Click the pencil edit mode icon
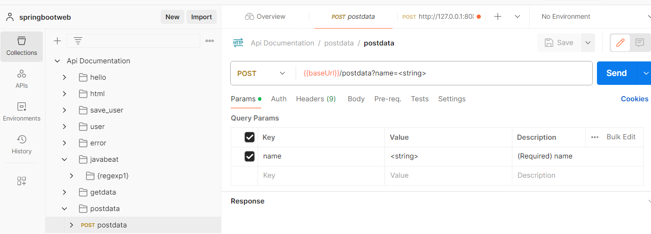The width and height of the screenshot is (651, 234). point(620,43)
